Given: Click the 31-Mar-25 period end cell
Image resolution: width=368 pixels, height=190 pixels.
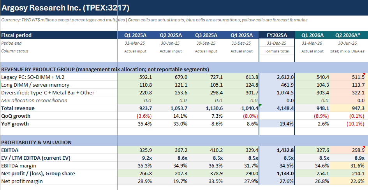Looking at the screenshot, I should click(135, 43).
